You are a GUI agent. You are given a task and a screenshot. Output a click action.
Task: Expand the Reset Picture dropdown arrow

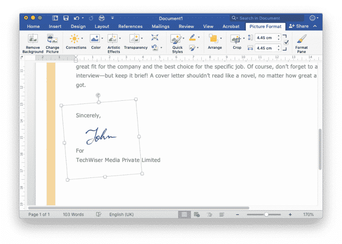coord(161,47)
